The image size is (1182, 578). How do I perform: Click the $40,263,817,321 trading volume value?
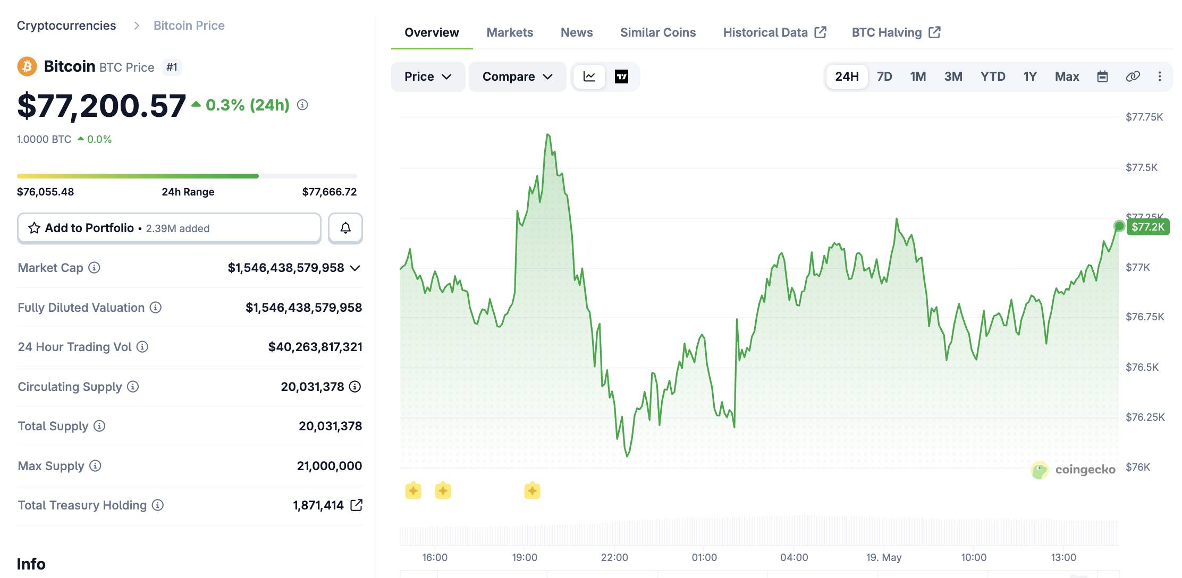coord(315,347)
